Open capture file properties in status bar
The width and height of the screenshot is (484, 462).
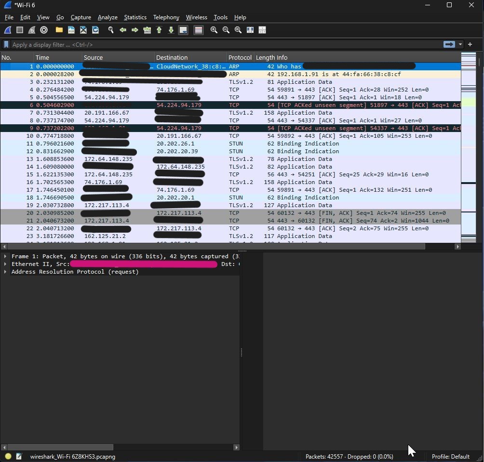pos(19,456)
